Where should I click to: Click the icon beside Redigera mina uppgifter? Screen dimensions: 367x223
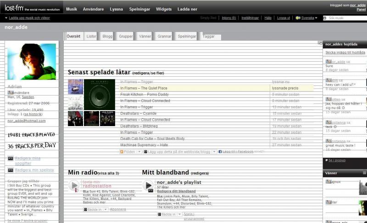10,158
